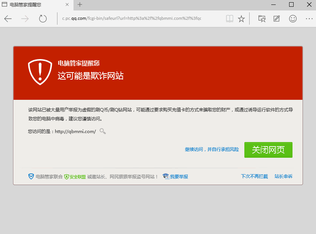Go back to the previous page
The width and height of the screenshot is (316, 234).
click(8, 19)
